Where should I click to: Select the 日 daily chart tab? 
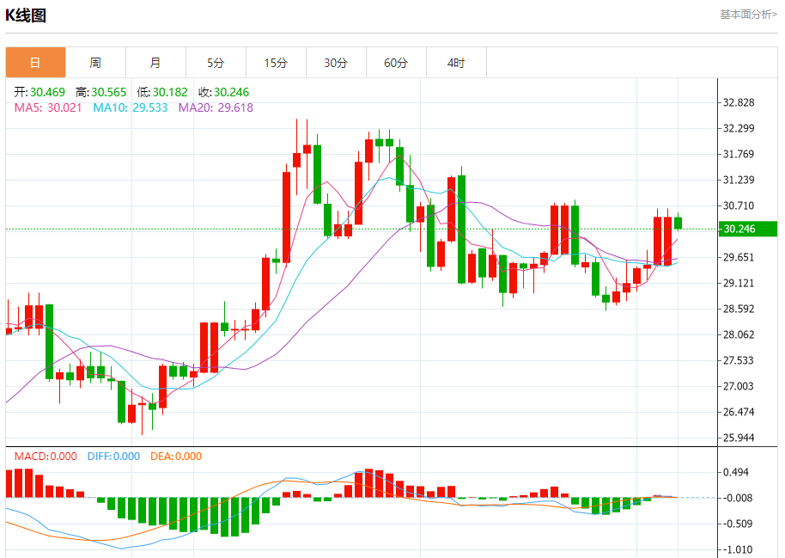(35, 63)
